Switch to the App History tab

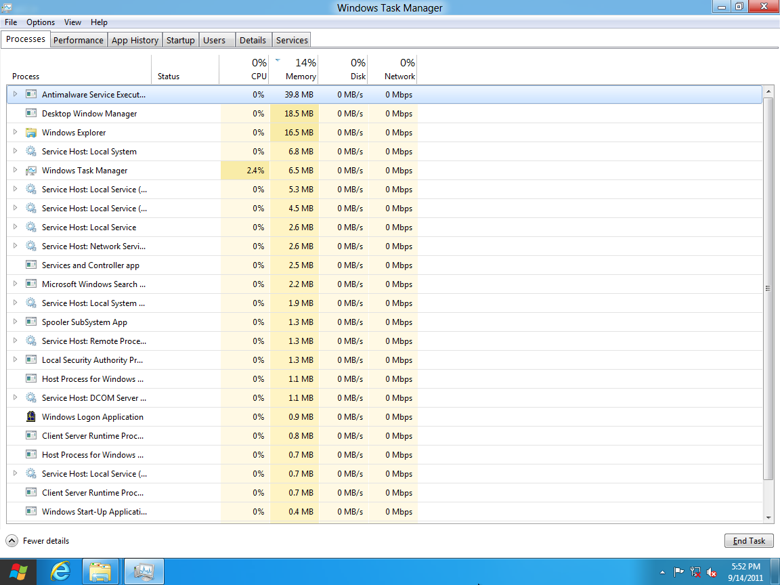(x=135, y=41)
